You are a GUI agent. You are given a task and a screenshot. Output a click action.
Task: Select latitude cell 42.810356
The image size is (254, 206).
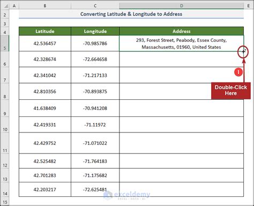pos(45,92)
